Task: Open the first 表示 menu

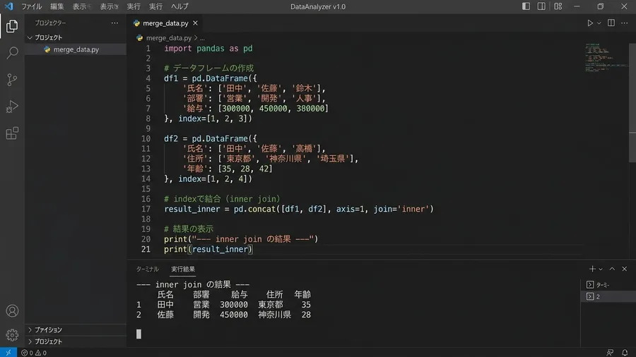Action: click(81, 6)
